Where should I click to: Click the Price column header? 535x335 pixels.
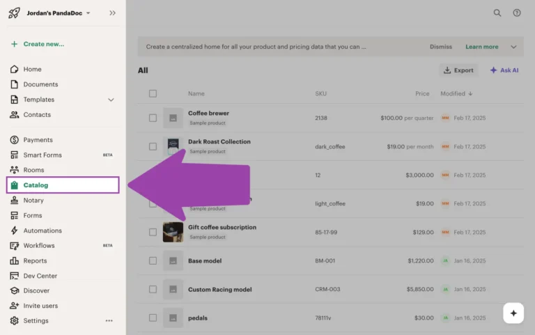click(422, 93)
